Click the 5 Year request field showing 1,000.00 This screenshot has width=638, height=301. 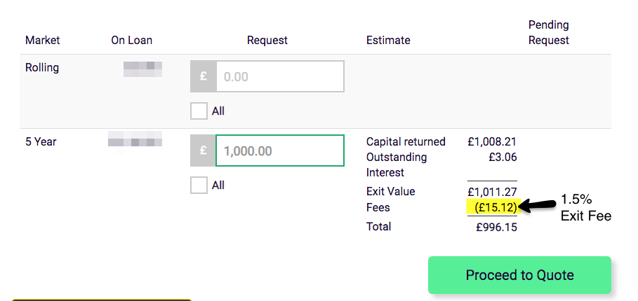[279, 150]
